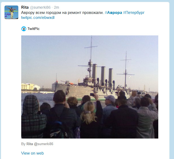Viewport: 174px width, 159px height.
Task: Click the TwitPic camera logo icon
Action: (x=24, y=29)
